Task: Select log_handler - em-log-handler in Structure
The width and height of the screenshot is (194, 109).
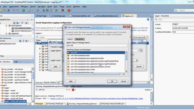Action: pyautogui.click(x=15, y=74)
